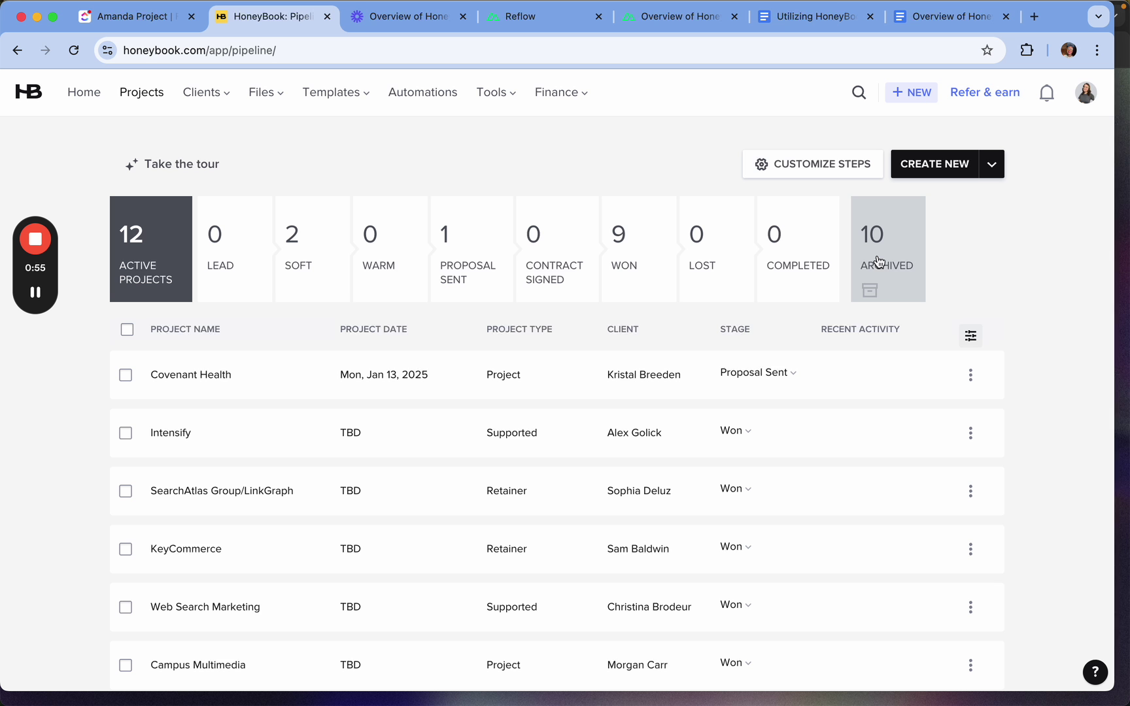Open notifications bell icon
Viewport: 1130px width, 706px height.
pyautogui.click(x=1046, y=93)
